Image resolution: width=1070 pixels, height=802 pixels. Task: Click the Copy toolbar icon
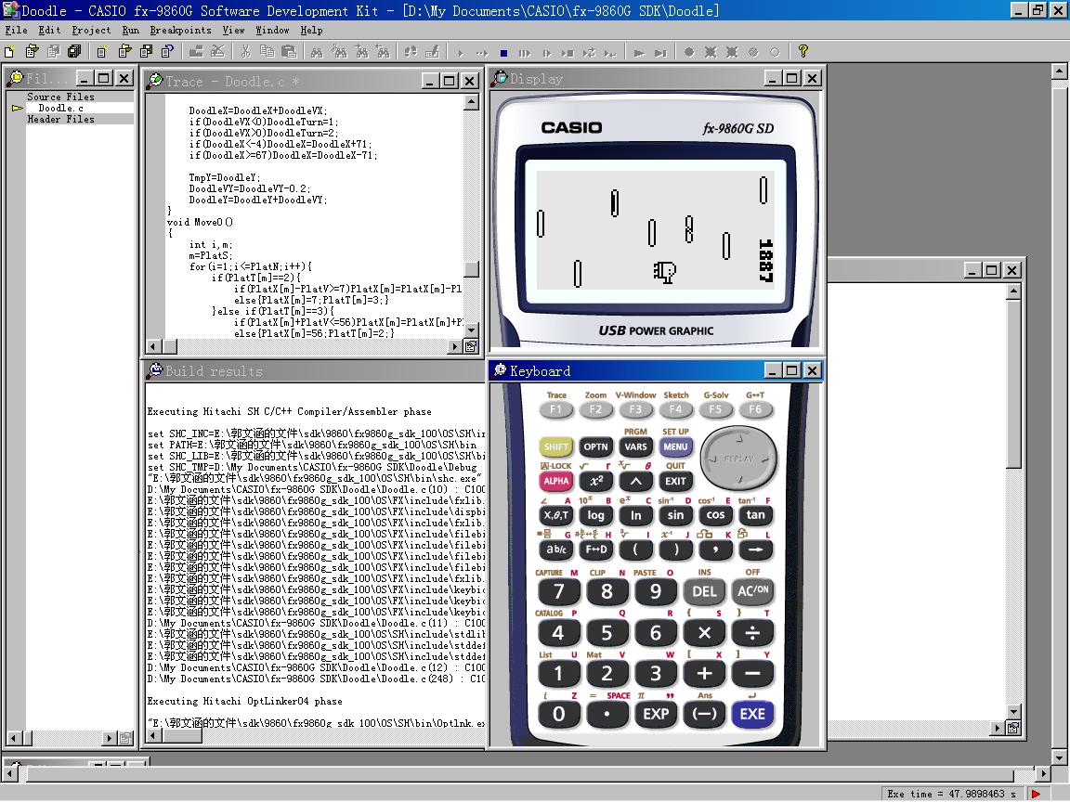pyautogui.click(x=267, y=52)
